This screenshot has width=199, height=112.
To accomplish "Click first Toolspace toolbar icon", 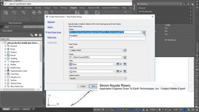I will click(x=32, y=35).
